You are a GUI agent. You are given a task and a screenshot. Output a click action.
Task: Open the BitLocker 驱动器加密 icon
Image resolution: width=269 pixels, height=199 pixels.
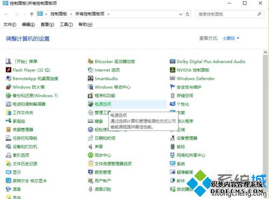(90, 61)
